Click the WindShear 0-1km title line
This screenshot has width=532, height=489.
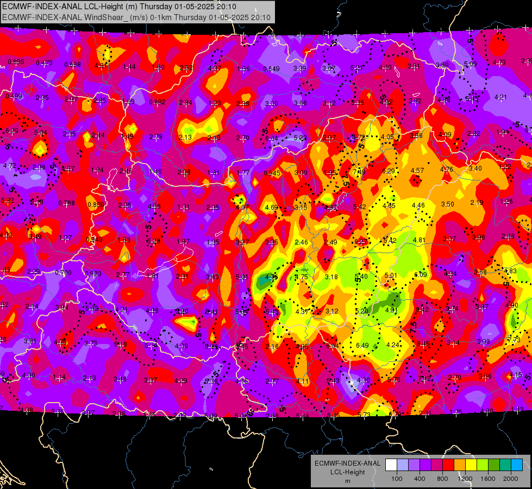click(x=136, y=17)
